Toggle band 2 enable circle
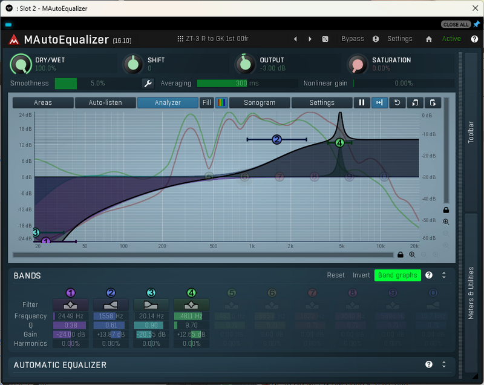 pyautogui.click(x=111, y=293)
